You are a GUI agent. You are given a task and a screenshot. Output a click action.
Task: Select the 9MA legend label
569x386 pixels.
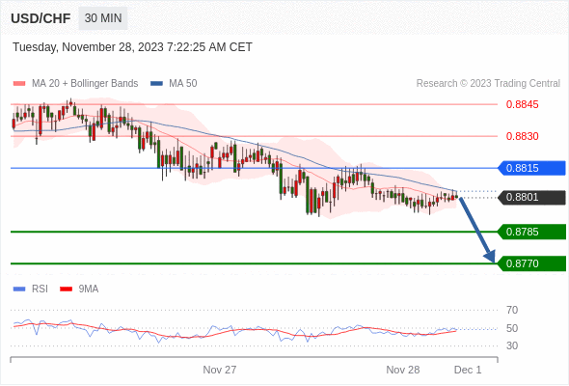[89, 289]
